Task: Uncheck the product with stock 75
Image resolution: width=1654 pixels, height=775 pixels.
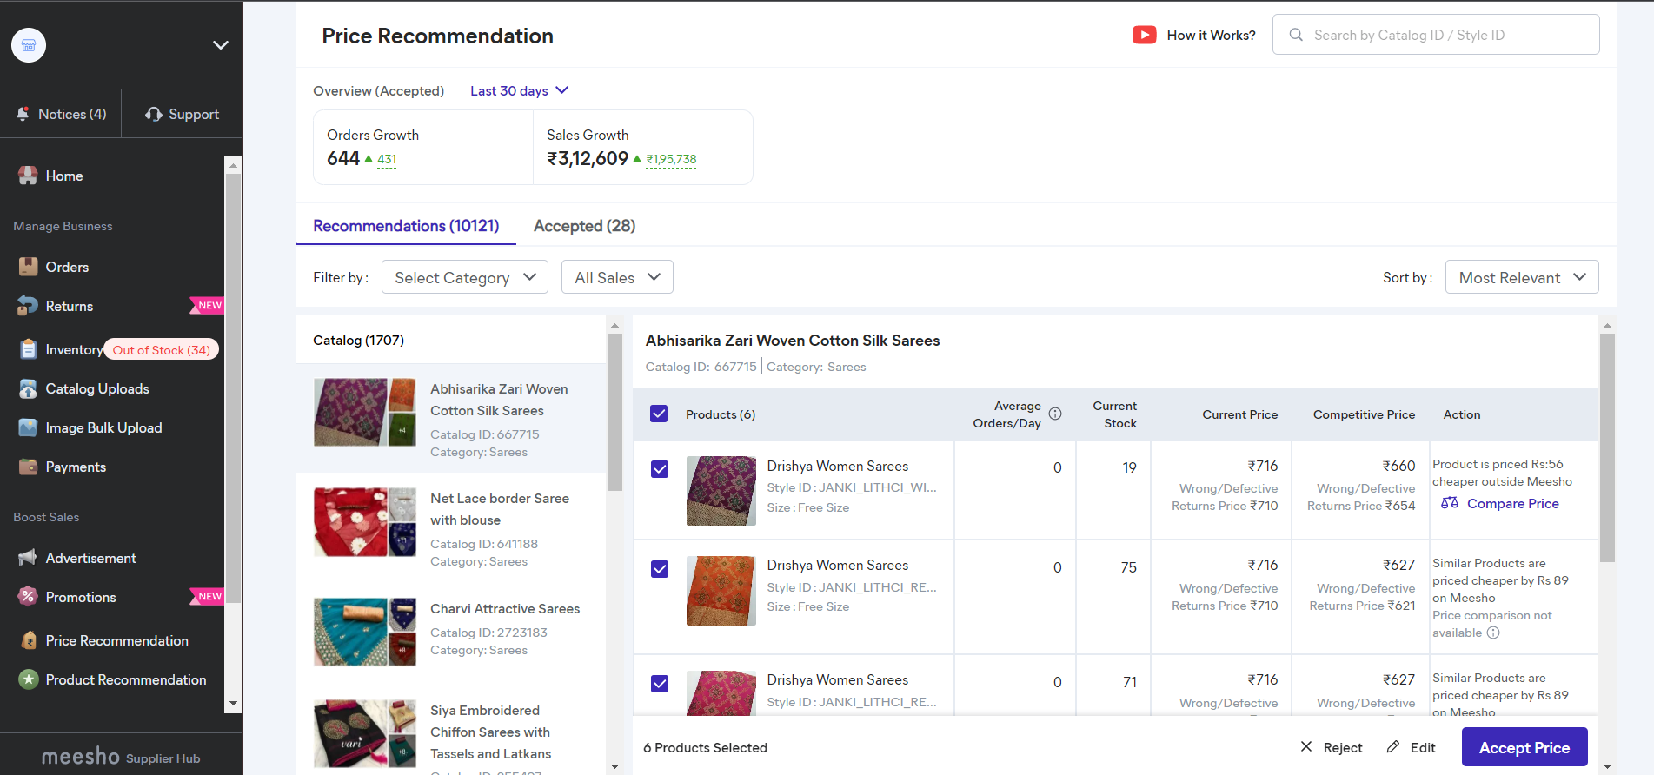Action: click(x=660, y=569)
